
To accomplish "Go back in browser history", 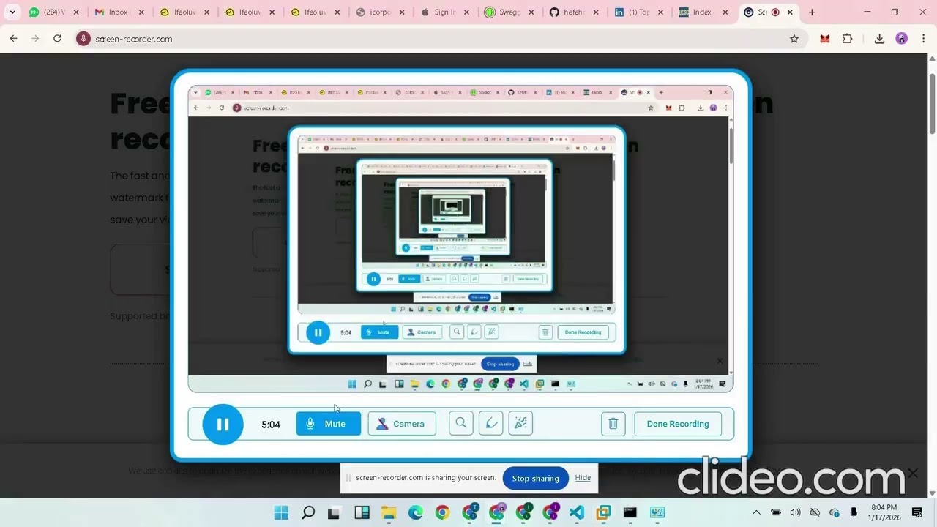I will pyautogui.click(x=13, y=39).
